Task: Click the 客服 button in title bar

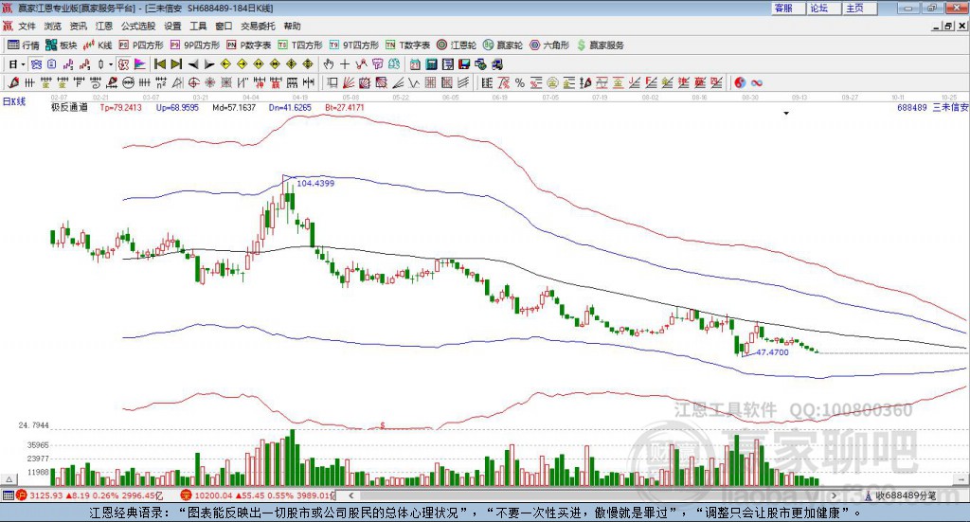Action: [x=788, y=8]
